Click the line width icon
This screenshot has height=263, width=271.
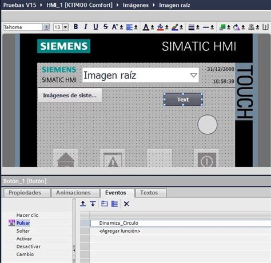192,27
